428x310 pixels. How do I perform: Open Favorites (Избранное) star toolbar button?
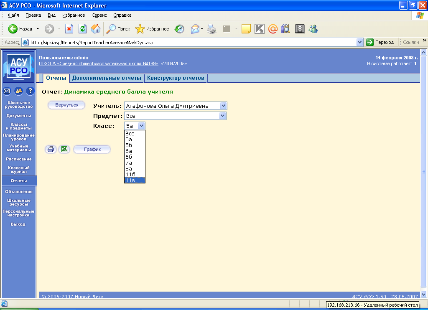click(x=152, y=29)
